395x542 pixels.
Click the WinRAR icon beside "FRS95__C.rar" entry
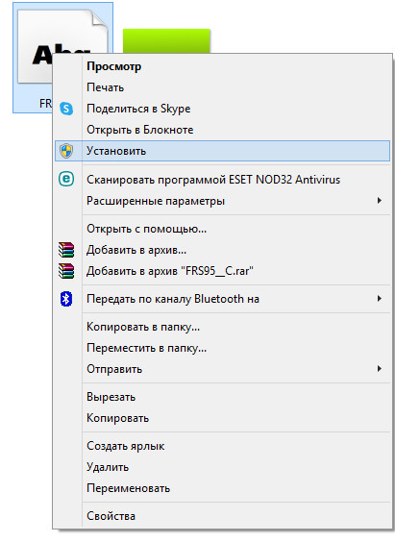coord(66,271)
